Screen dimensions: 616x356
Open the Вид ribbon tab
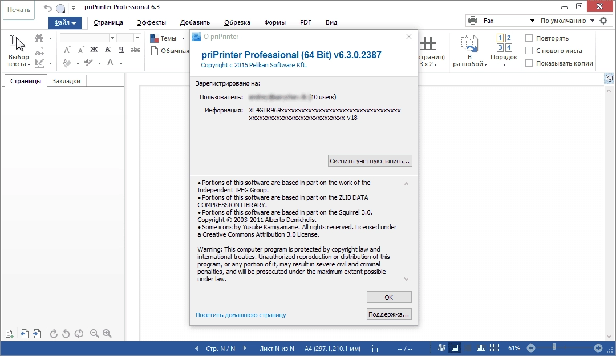331,22
